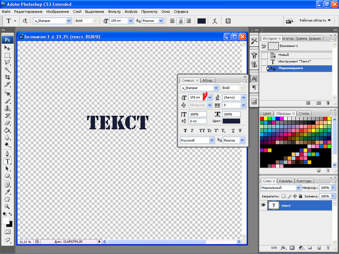Click the Create Warped Text icon
The height and width of the screenshot is (254, 339).
click(x=215, y=21)
